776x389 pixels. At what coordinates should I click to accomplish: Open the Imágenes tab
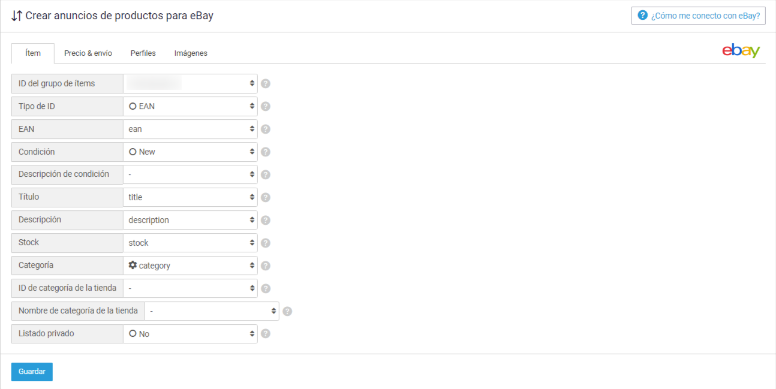191,53
